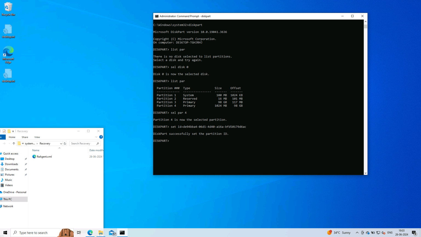Open the 34°C Sunny weather widget
The height and width of the screenshot is (237, 421).
point(339,232)
